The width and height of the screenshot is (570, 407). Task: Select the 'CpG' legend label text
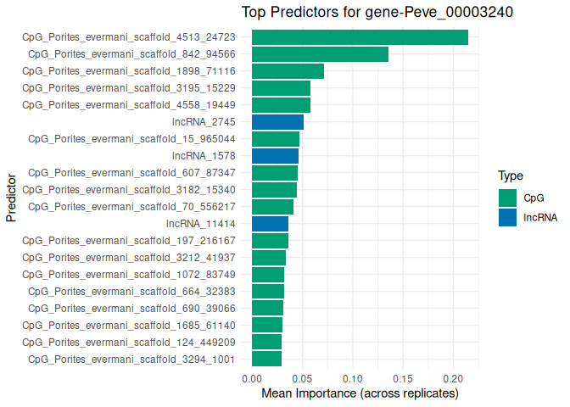pyautogui.click(x=534, y=198)
